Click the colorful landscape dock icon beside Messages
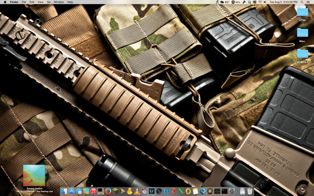 point(86,191)
